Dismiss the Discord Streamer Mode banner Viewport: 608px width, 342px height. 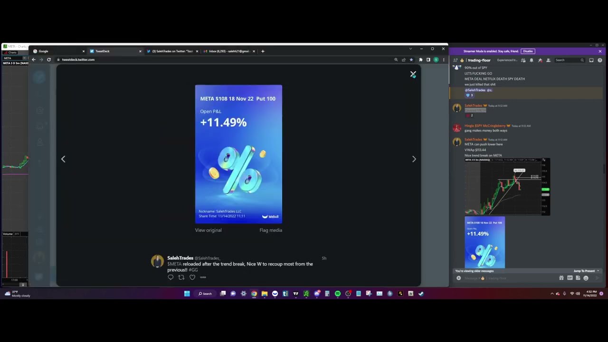[600, 51]
